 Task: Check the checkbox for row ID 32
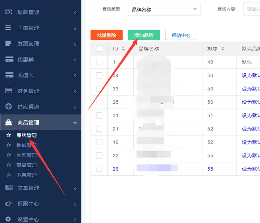point(99,156)
